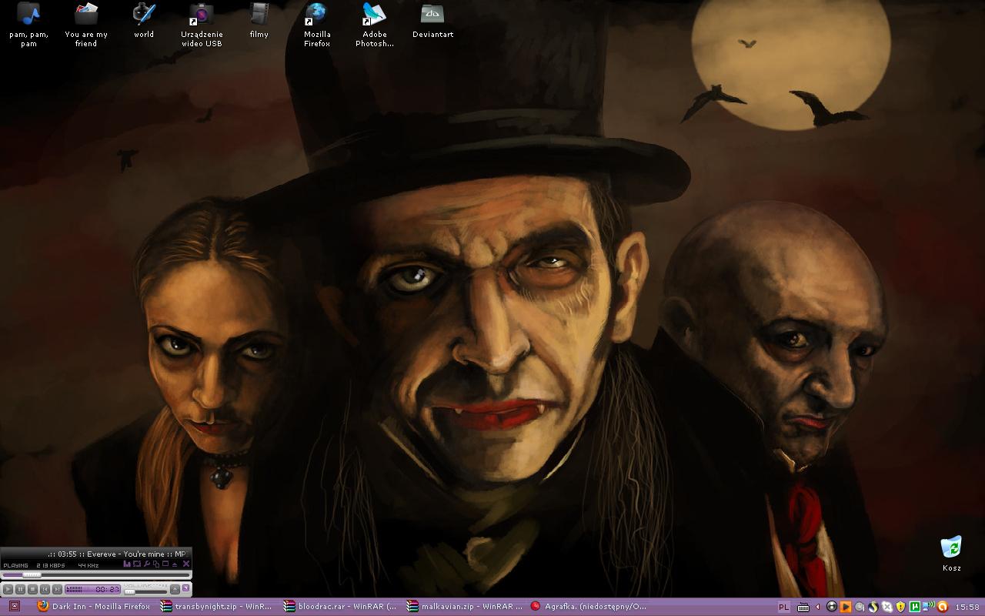Image resolution: width=985 pixels, height=616 pixels.
Task: Switch to bloodrac.rar WinRAR taskbar item
Action: click(x=339, y=607)
